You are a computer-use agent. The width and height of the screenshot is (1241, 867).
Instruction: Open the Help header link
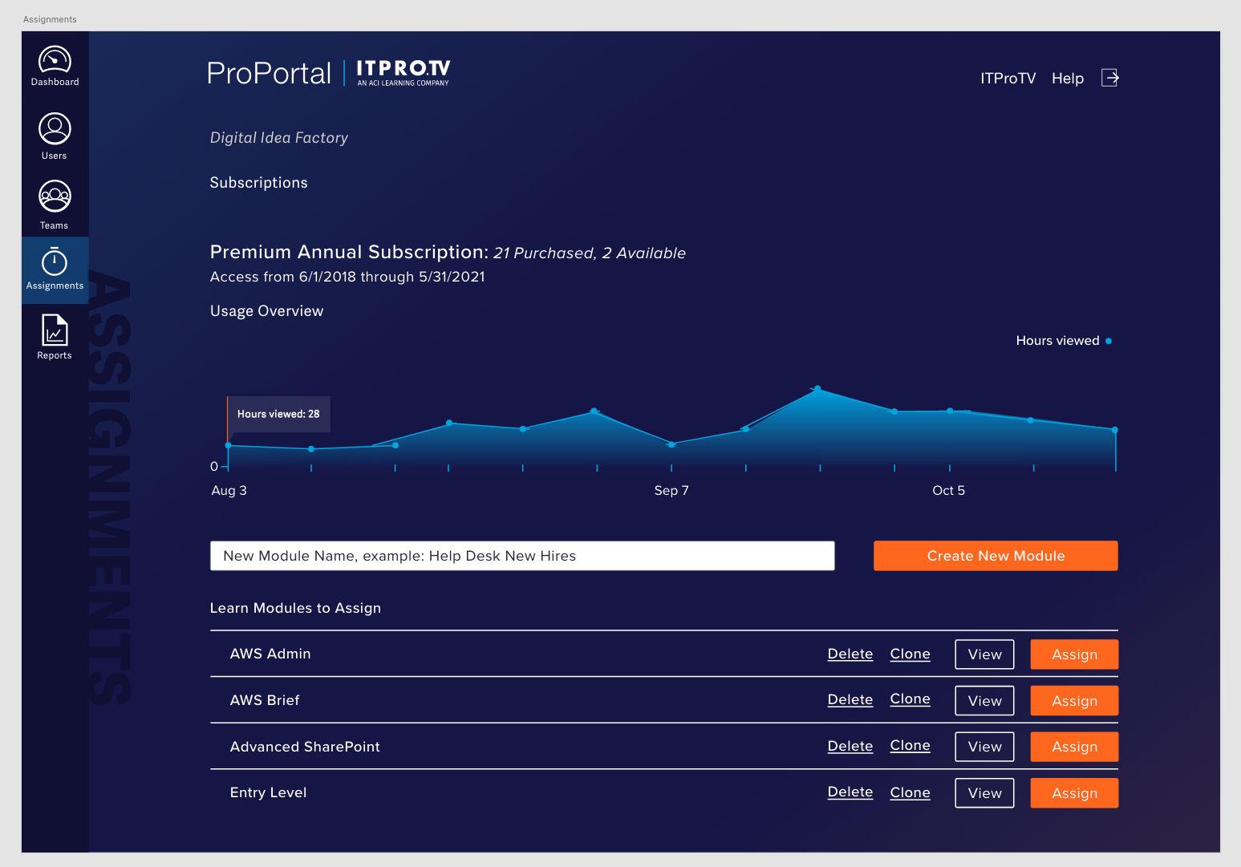1068,78
